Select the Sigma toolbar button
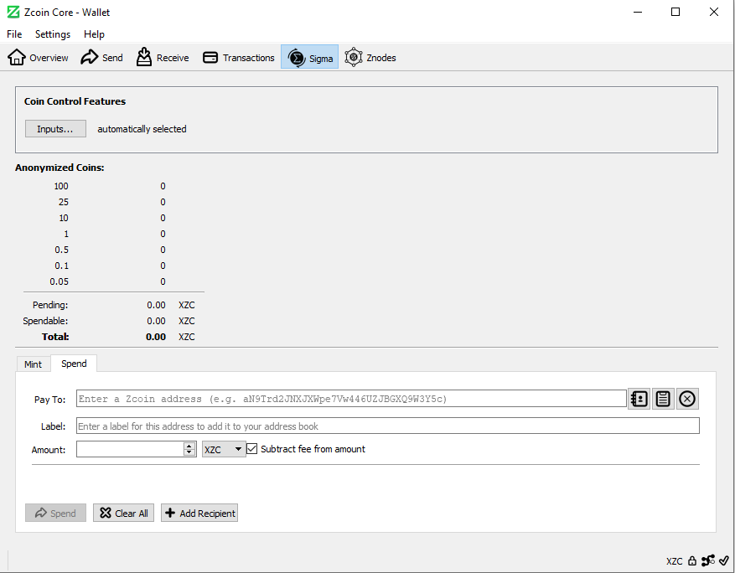The height and width of the screenshot is (573, 735). pos(310,57)
